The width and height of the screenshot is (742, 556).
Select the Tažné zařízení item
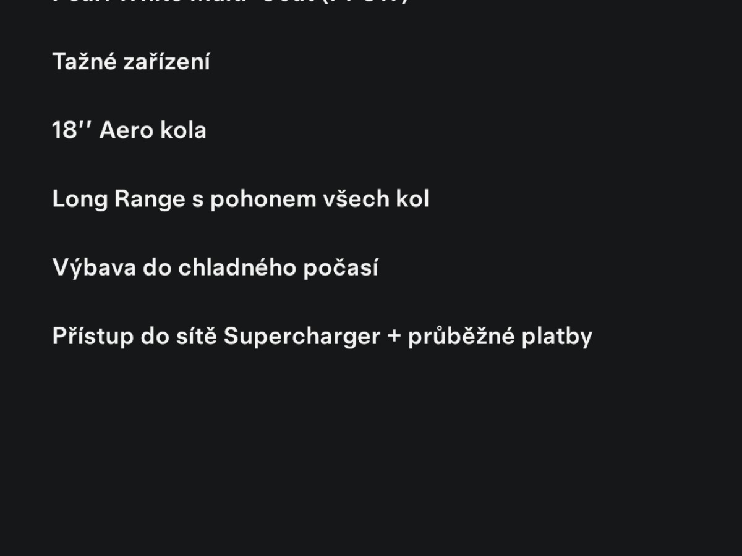click(131, 62)
